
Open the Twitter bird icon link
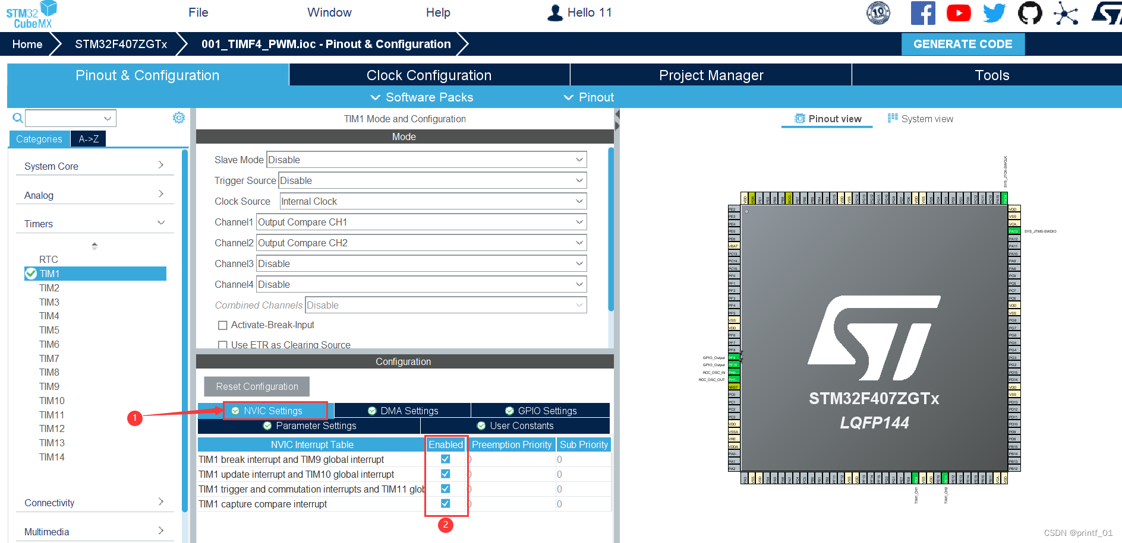point(994,13)
